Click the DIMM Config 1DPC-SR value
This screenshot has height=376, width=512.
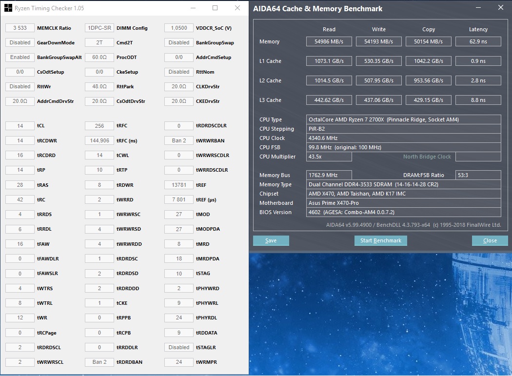pyautogui.click(x=99, y=28)
